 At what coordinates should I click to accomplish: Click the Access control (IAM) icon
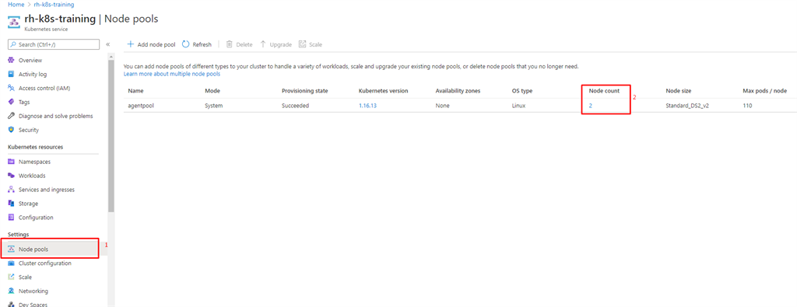click(x=11, y=88)
